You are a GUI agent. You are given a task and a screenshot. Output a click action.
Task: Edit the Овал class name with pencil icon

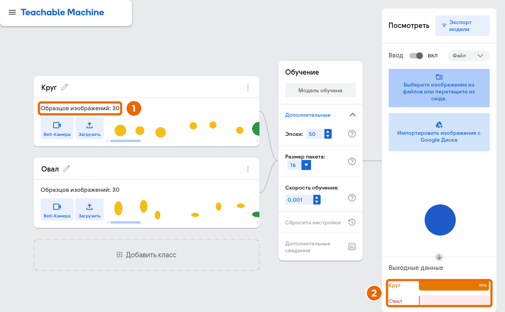point(67,168)
